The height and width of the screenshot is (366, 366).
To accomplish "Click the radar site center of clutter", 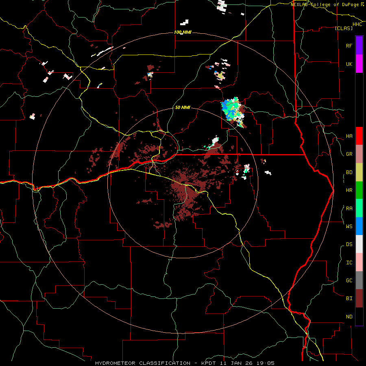I will (x=183, y=183).
